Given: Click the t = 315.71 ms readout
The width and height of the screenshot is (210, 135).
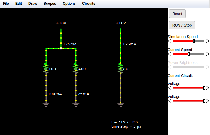Looking at the screenshot, I should (124, 122).
